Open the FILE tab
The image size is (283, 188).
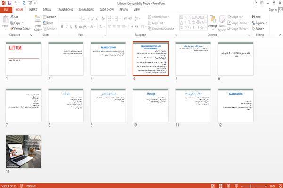(6, 10)
